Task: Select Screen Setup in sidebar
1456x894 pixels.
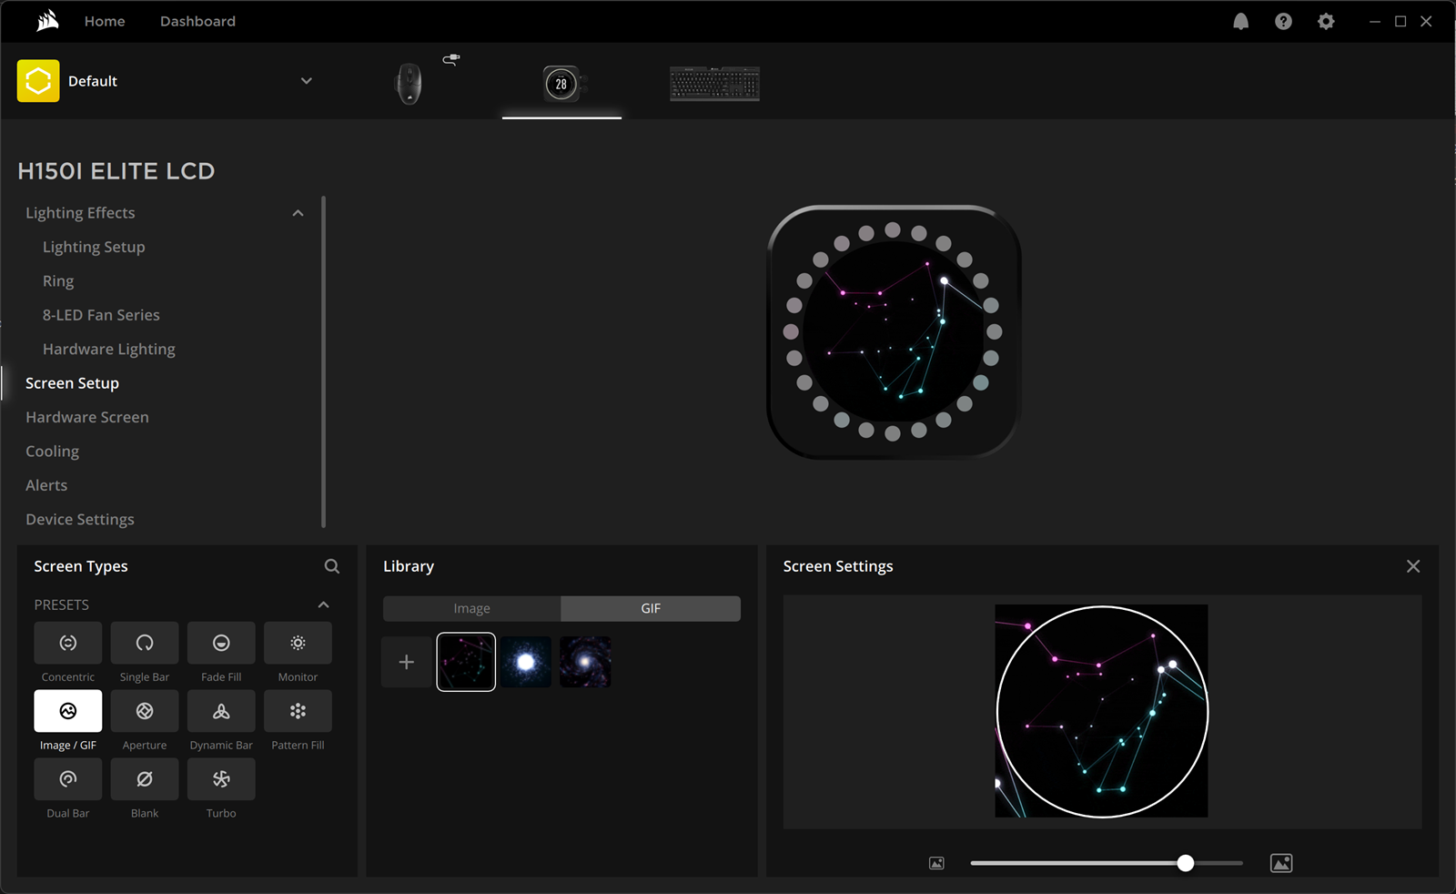Action: [72, 383]
